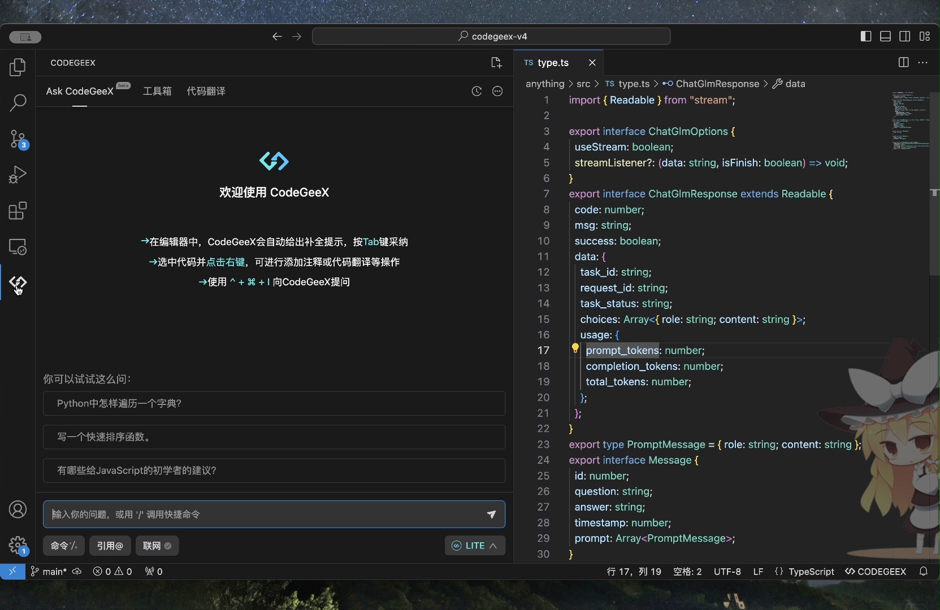The height and width of the screenshot is (610, 940).
Task: Click line number 23 in gutter
Action: pyautogui.click(x=543, y=445)
